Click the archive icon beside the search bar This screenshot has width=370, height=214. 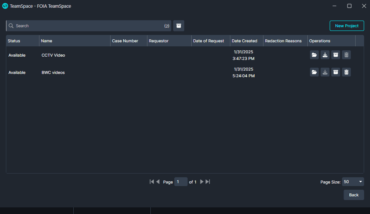(179, 26)
